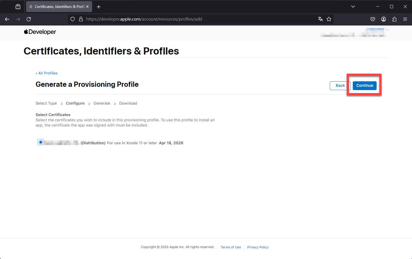Close the Certificates, Identifiers & Profiles tab
This screenshot has width=412, height=259.
[x=88, y=7]
